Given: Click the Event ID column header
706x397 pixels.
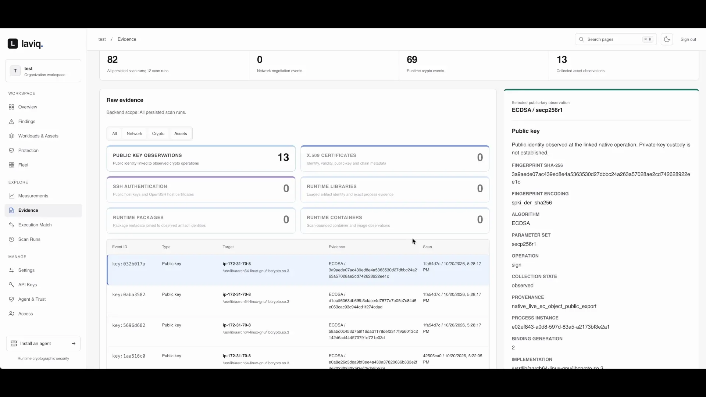Looking at the screenshot, I should (120, 247).
